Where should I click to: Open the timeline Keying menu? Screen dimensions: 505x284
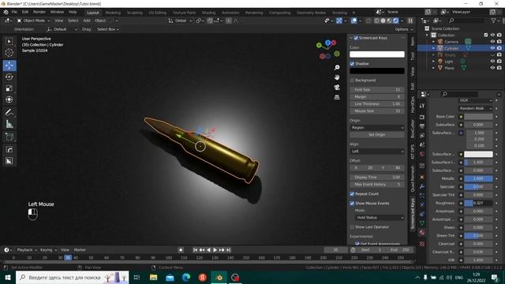47,250
